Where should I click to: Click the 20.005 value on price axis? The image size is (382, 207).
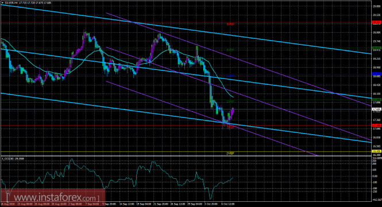377,32
